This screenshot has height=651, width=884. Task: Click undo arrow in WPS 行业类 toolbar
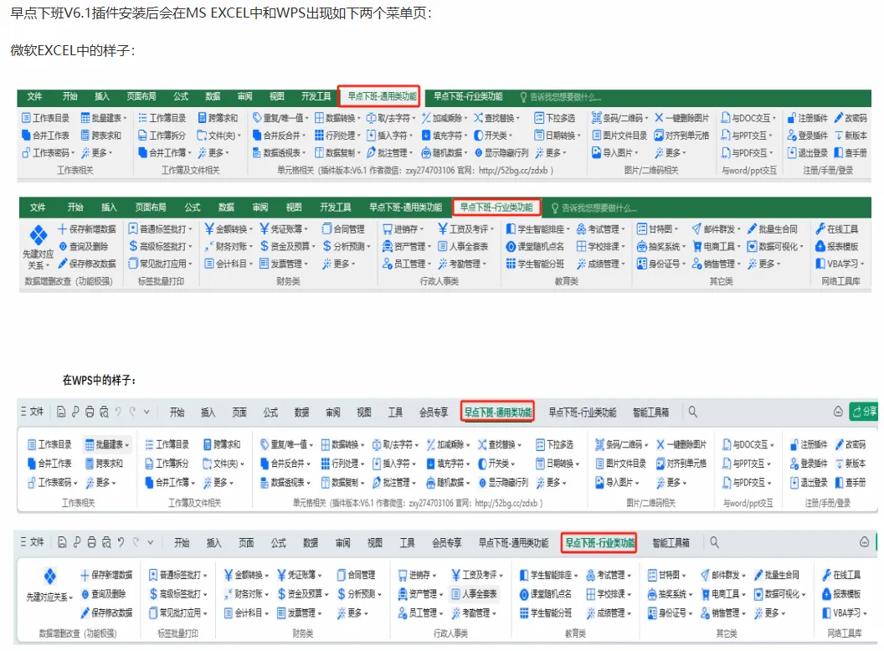pos(121,542)
